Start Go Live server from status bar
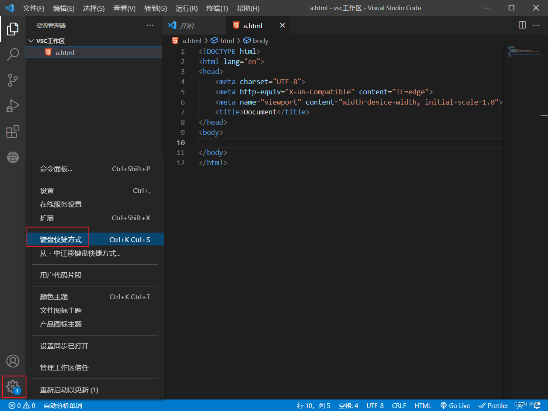Viewport: 548px width, 411px height. pyautogui.click(x=455, y=405)
